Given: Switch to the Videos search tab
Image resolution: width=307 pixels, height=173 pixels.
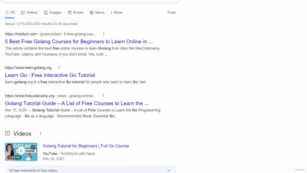Looking at the screenshot, I should 29,12.
